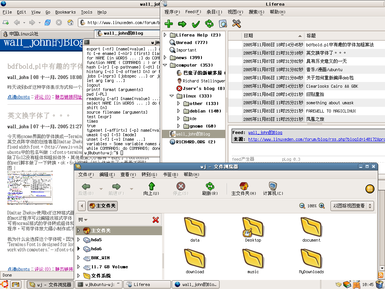Open the 搜索(S) menu in Liferea
385x289 pixels.
[256, 12]
